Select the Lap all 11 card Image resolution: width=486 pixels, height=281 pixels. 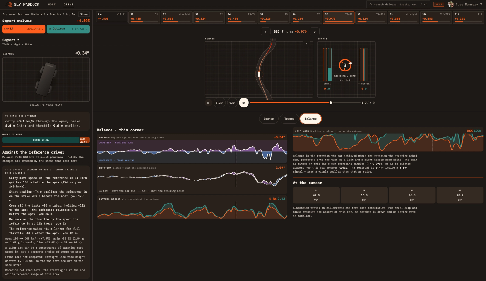112,17
